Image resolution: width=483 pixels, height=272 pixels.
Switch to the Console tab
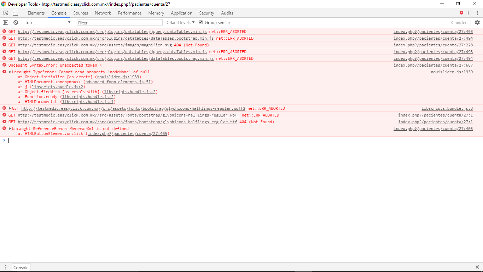click(59, 13)
